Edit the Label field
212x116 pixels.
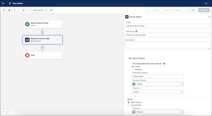click(167, 26)
